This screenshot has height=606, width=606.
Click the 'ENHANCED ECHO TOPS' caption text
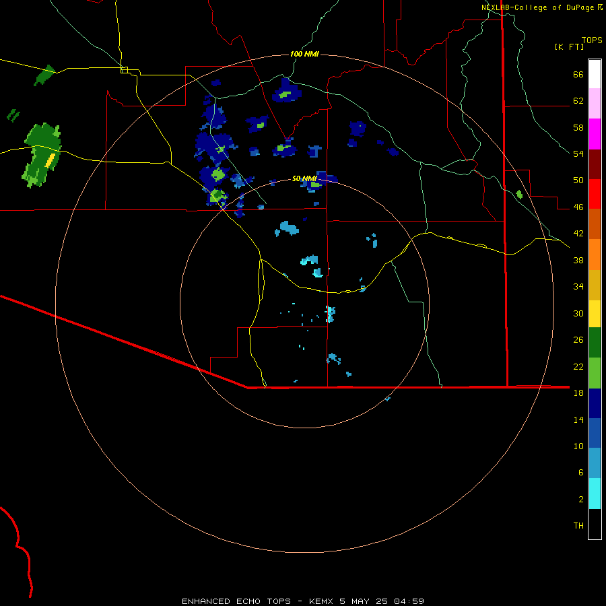click(236, 601)
